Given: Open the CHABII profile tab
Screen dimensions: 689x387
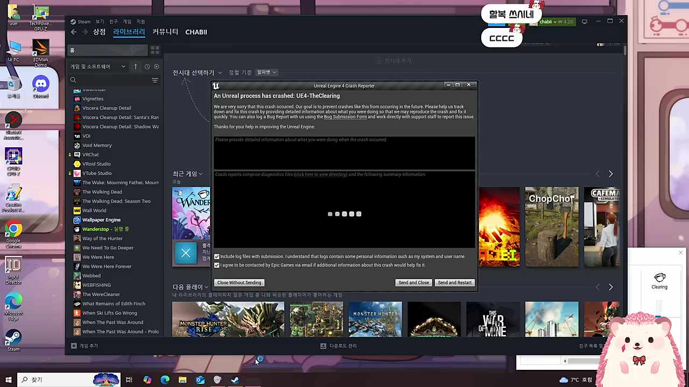Looking at the screenshot, I should [196, 32].
